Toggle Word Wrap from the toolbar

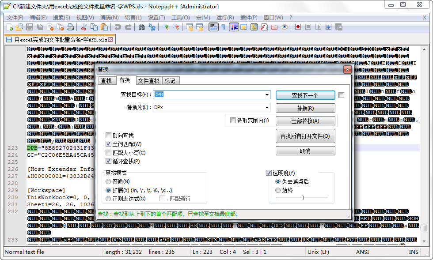click(213, 27)
